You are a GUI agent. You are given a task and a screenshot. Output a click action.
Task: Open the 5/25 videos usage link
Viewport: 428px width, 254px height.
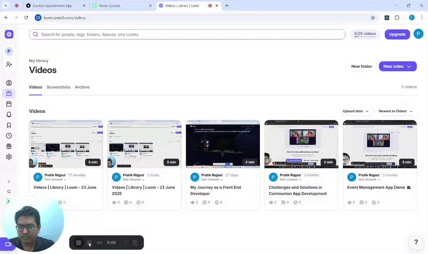point(365,34)
